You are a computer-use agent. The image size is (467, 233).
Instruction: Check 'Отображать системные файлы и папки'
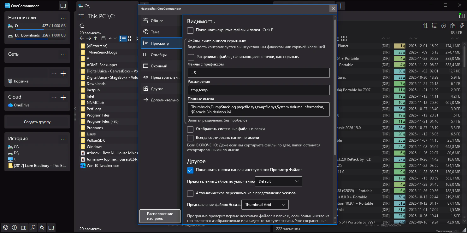click(x=190, y=129)
